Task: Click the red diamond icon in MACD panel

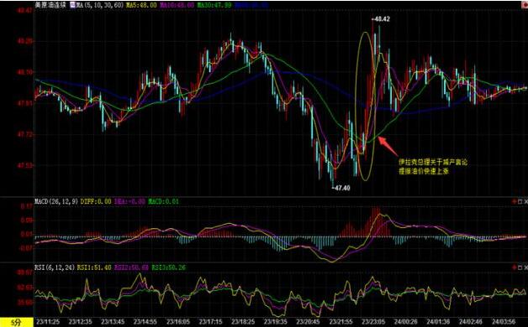Action: click(514, 202)
